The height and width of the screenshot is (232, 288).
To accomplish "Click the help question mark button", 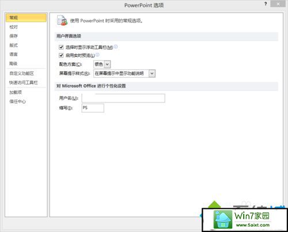I will (x=266, y=4).
